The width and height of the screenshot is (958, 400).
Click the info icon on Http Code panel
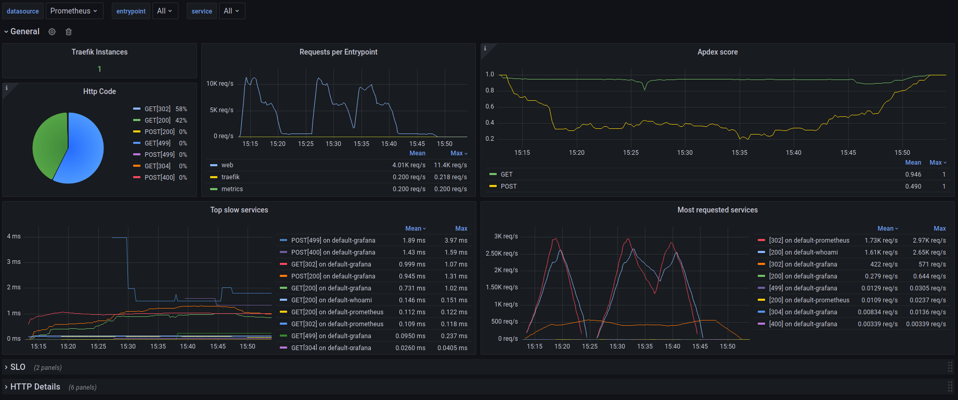pos(7,88)
